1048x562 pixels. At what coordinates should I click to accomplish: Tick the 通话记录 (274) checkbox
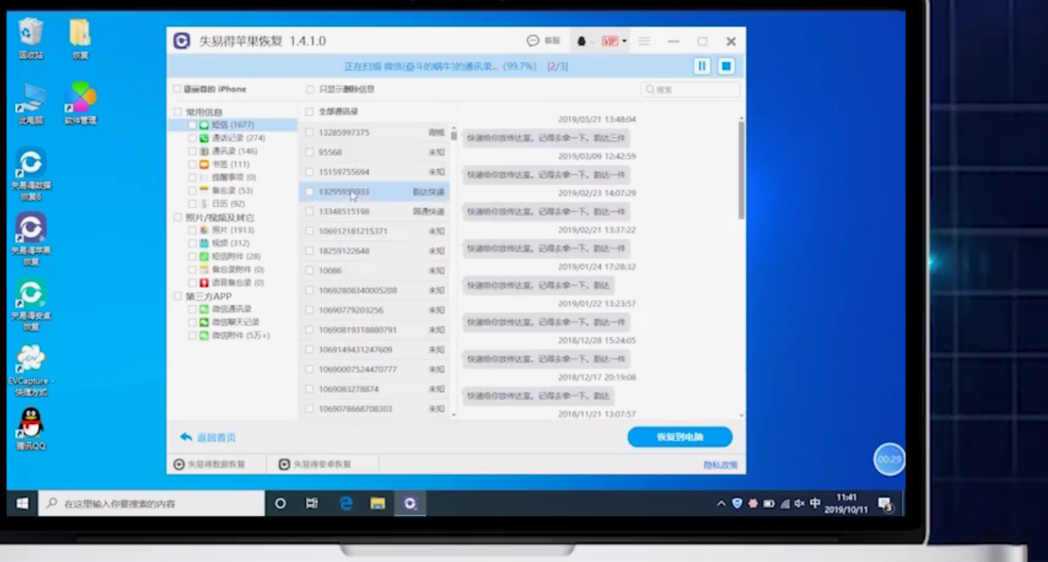pyautogui.click(x=192, y=138)
